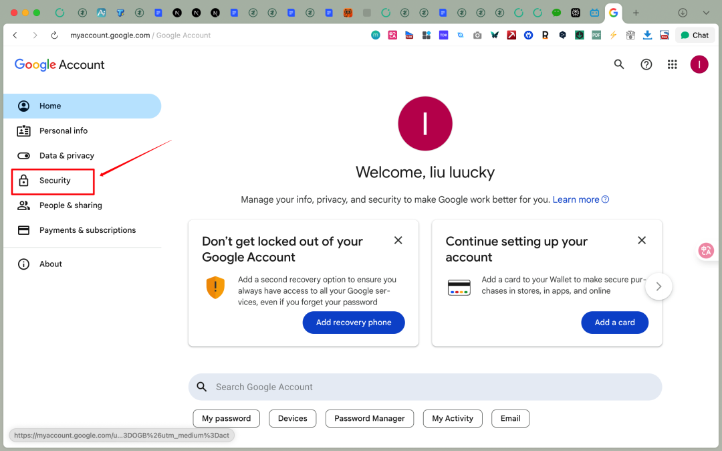722x451 pixels.
Task: Open the profile avatar in the header
Action: pos(699,64)
